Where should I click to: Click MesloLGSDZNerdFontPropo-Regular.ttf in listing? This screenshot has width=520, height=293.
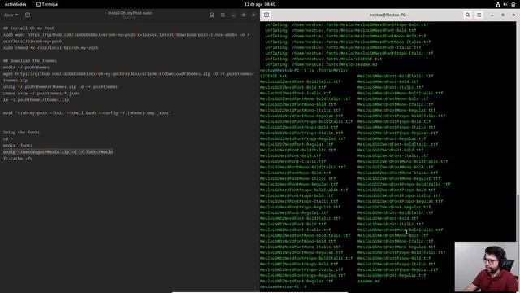(400, 201)
